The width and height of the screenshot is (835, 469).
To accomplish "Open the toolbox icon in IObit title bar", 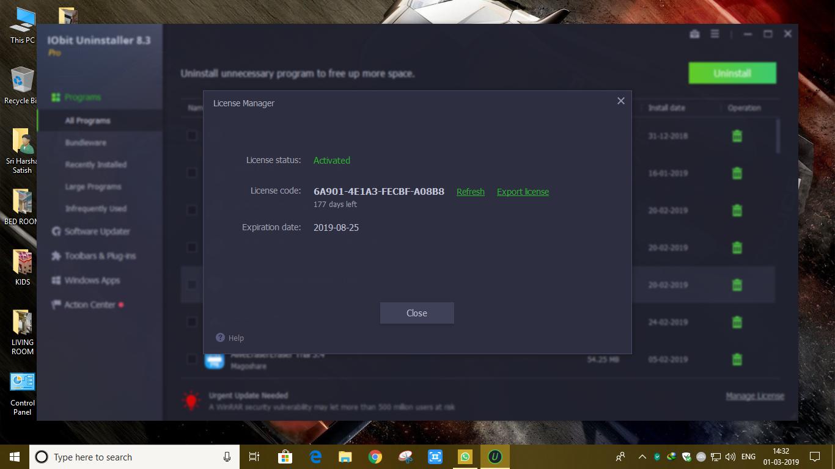I will (x=694, y=34).
